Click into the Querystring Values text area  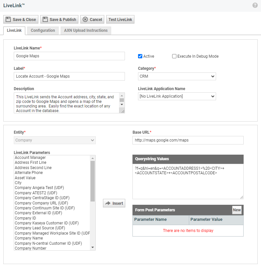[188, 182]
